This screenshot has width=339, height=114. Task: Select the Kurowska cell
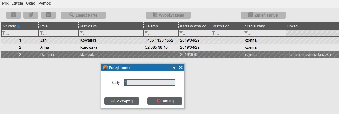click(111, 47)
